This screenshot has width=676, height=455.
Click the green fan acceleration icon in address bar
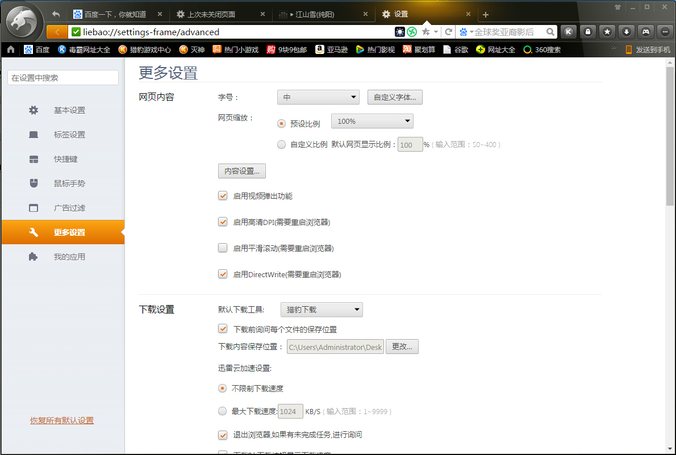click(x=412, y=32)
